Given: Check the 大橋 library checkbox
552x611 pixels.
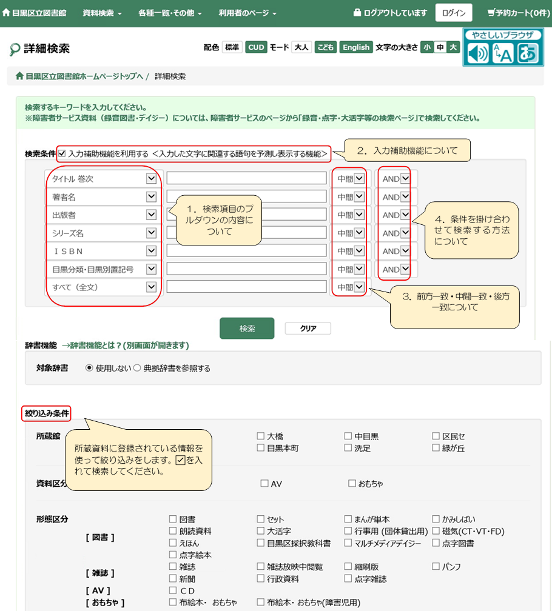Looking at the screenshot, I should tap(260, 436).
